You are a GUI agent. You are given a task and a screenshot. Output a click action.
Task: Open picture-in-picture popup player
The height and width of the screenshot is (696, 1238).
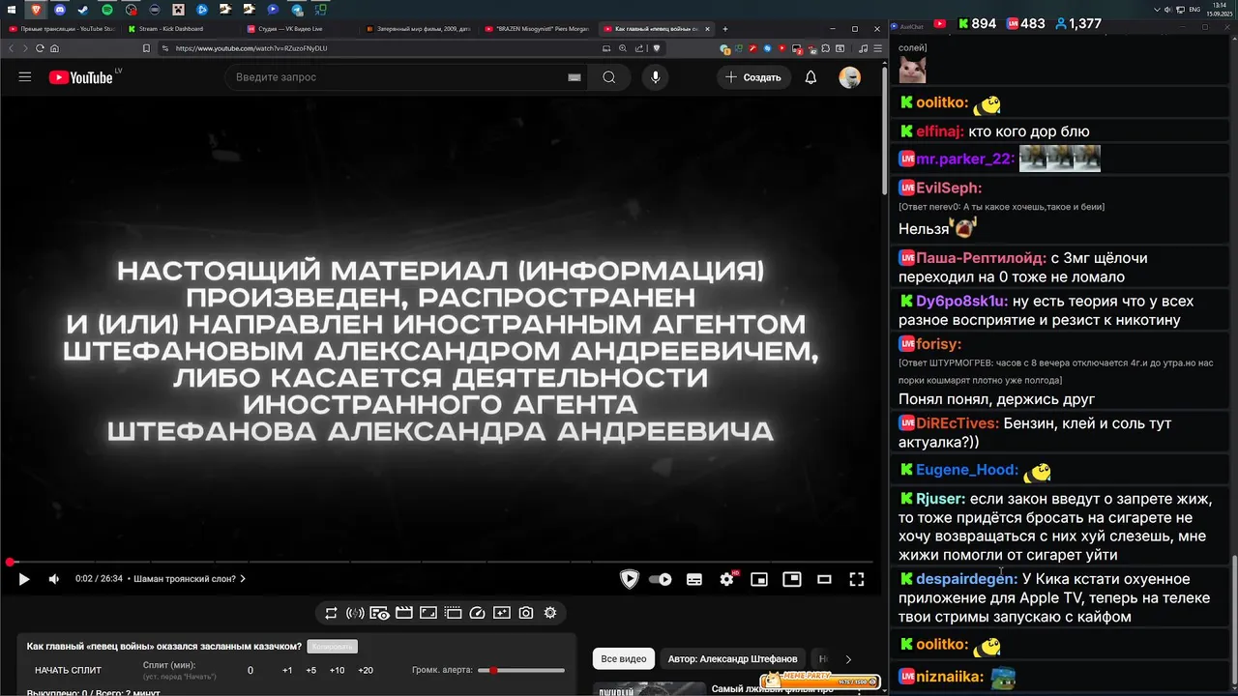pos(792,579)
